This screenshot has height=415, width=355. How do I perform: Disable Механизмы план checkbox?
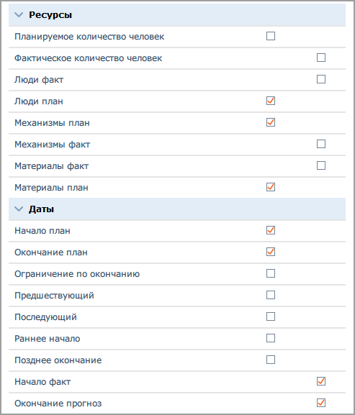click(271, 122)
